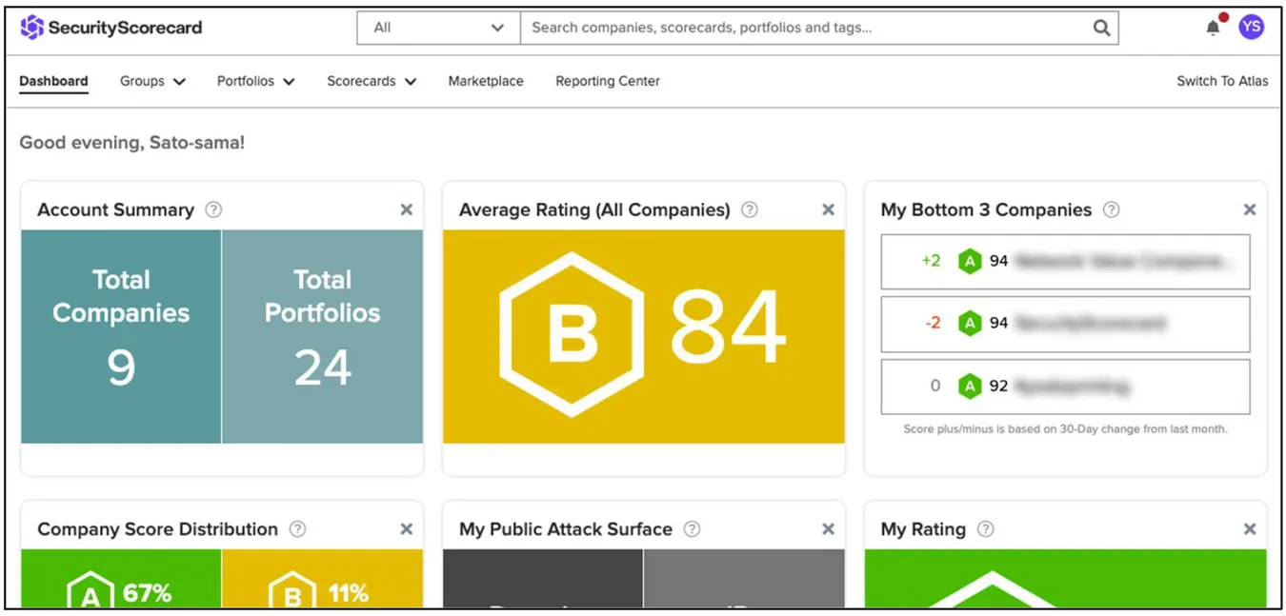Screen dimensions: 1286x616
Task: Show help for My Bottom 3 Companies
Action: pos(1111,209)
